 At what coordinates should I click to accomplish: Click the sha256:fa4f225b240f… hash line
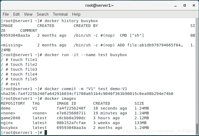tap(87, 94)
